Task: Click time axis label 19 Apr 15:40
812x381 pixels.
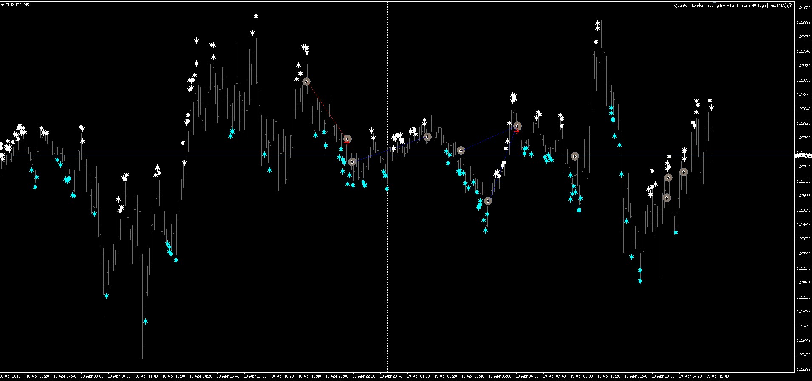Action: click(x=717, y=376)
